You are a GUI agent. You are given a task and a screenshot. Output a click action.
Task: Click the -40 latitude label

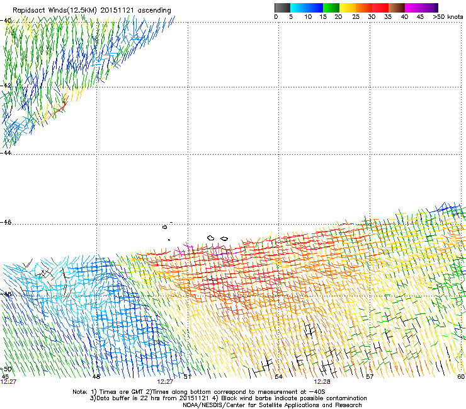click(6, 20)
